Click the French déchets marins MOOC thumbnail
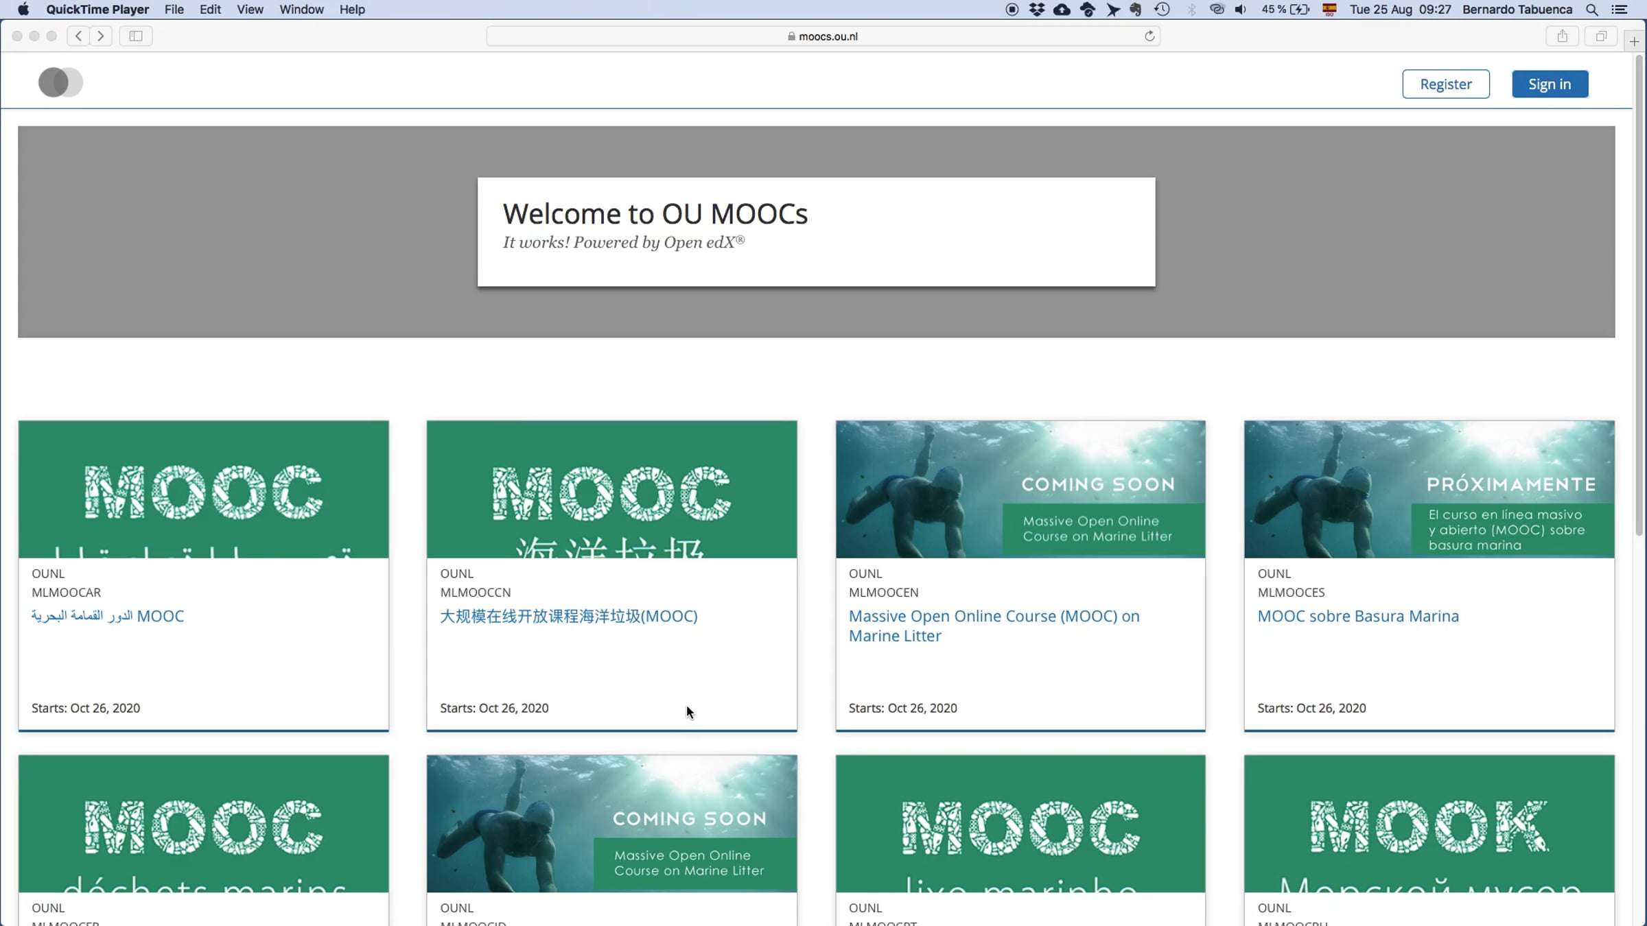This screenshot has width=1647, height=926. (204, 824)
